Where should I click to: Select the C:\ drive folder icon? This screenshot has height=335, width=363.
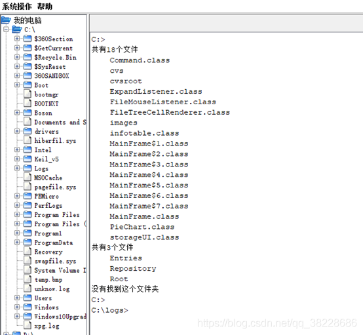tap(16, 30)
